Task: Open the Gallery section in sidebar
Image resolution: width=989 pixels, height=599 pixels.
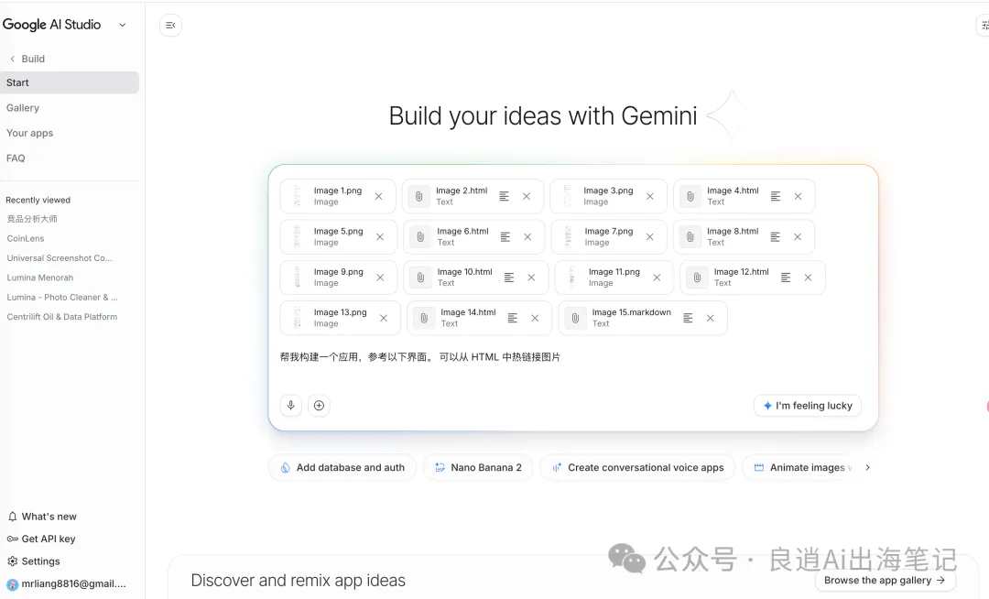Action: (23, 108)
